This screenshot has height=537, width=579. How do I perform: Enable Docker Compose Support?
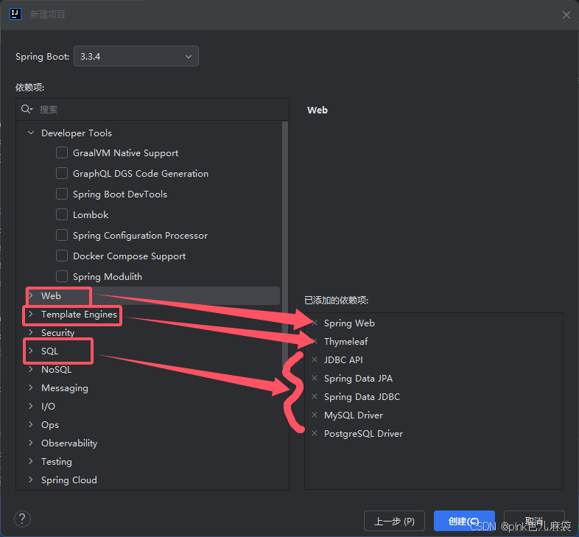pyautogui.click(x=62, y=256)
